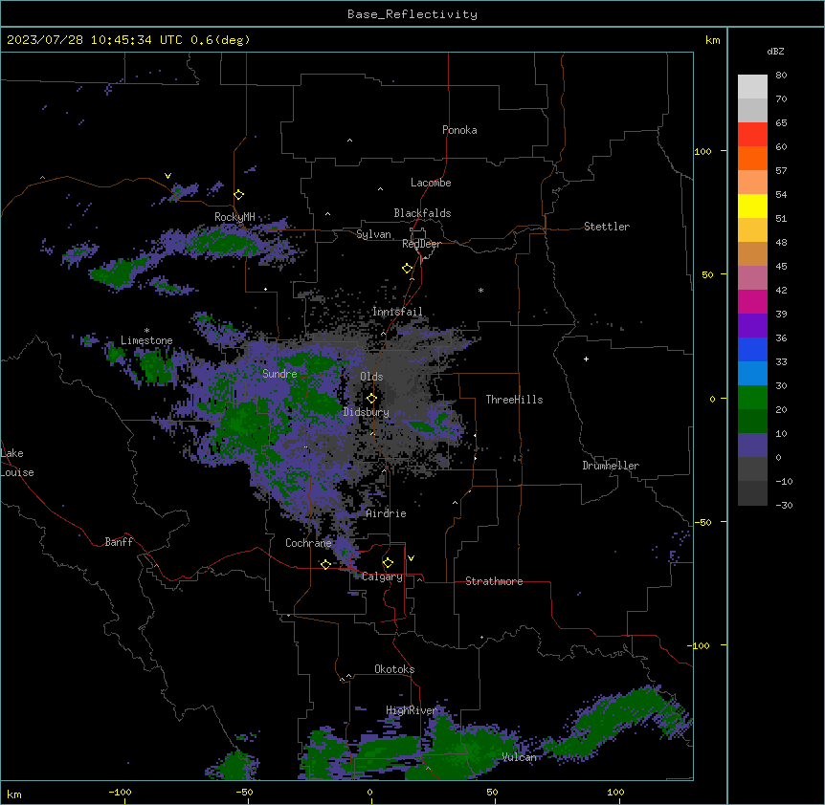Click the Strathmore label

pos(494,581)
